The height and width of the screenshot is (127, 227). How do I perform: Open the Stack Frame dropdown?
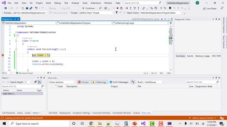coord(181,13)
